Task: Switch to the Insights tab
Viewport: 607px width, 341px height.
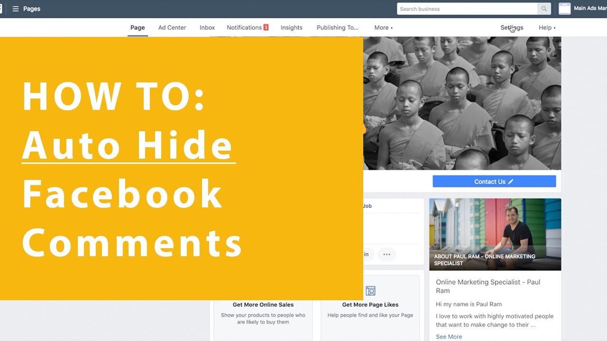Action: point(292,27)
